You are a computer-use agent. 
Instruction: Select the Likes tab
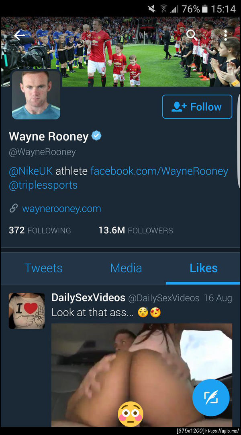point(203,268)
